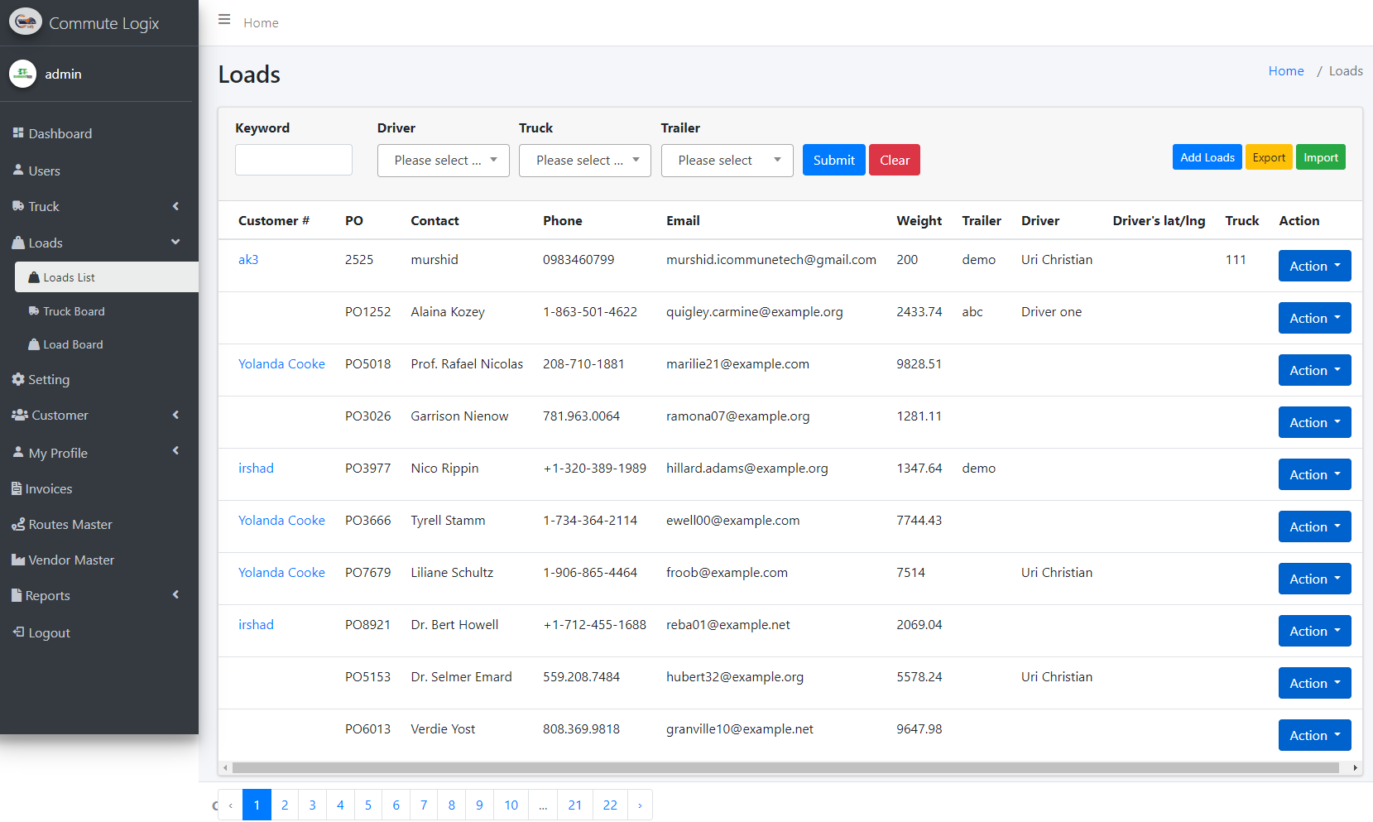Open Action dropdown for PO1252 row
This screenshot has height=822, width=1373.
tap(1313, 319)
